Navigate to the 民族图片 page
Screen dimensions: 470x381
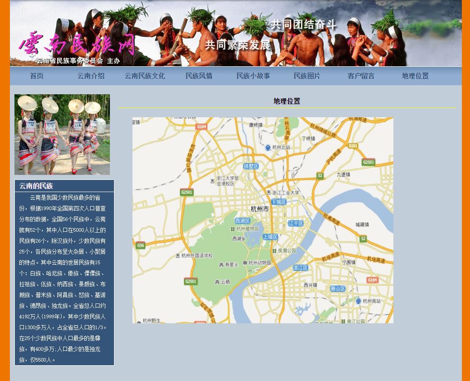point(307,76)
